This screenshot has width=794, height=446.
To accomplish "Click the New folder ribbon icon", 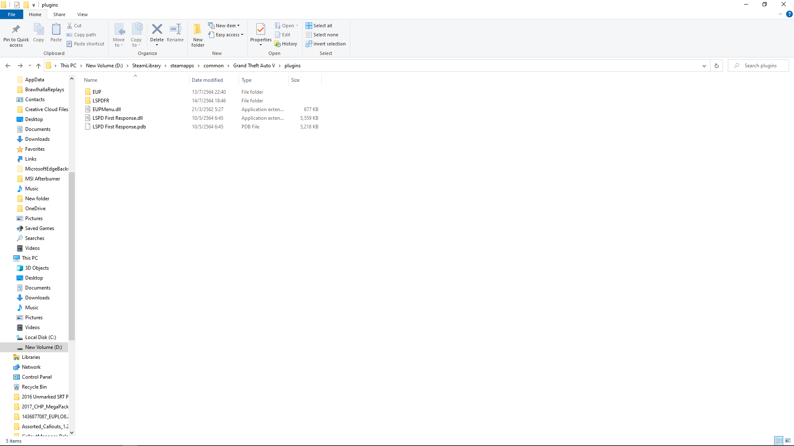I will pos(198,29).
